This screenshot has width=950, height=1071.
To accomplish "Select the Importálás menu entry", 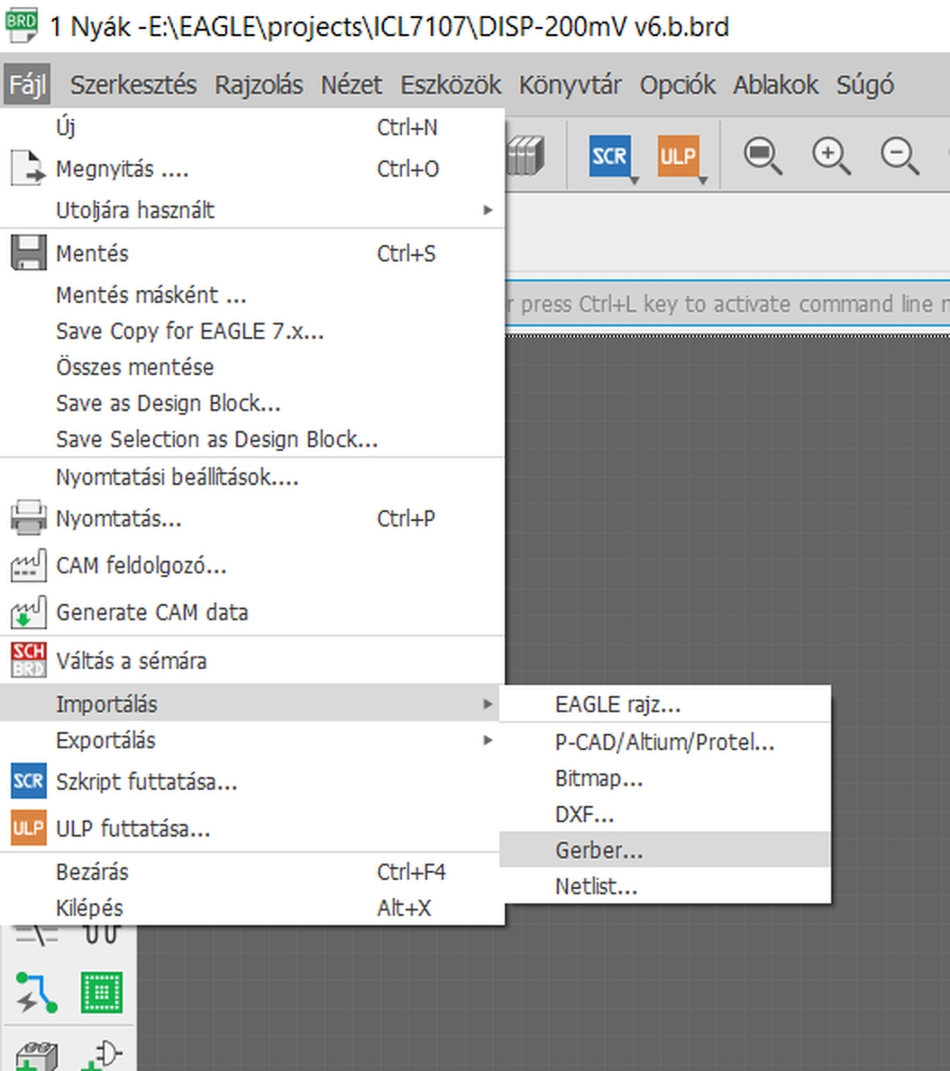I will [x=252, y=703].
